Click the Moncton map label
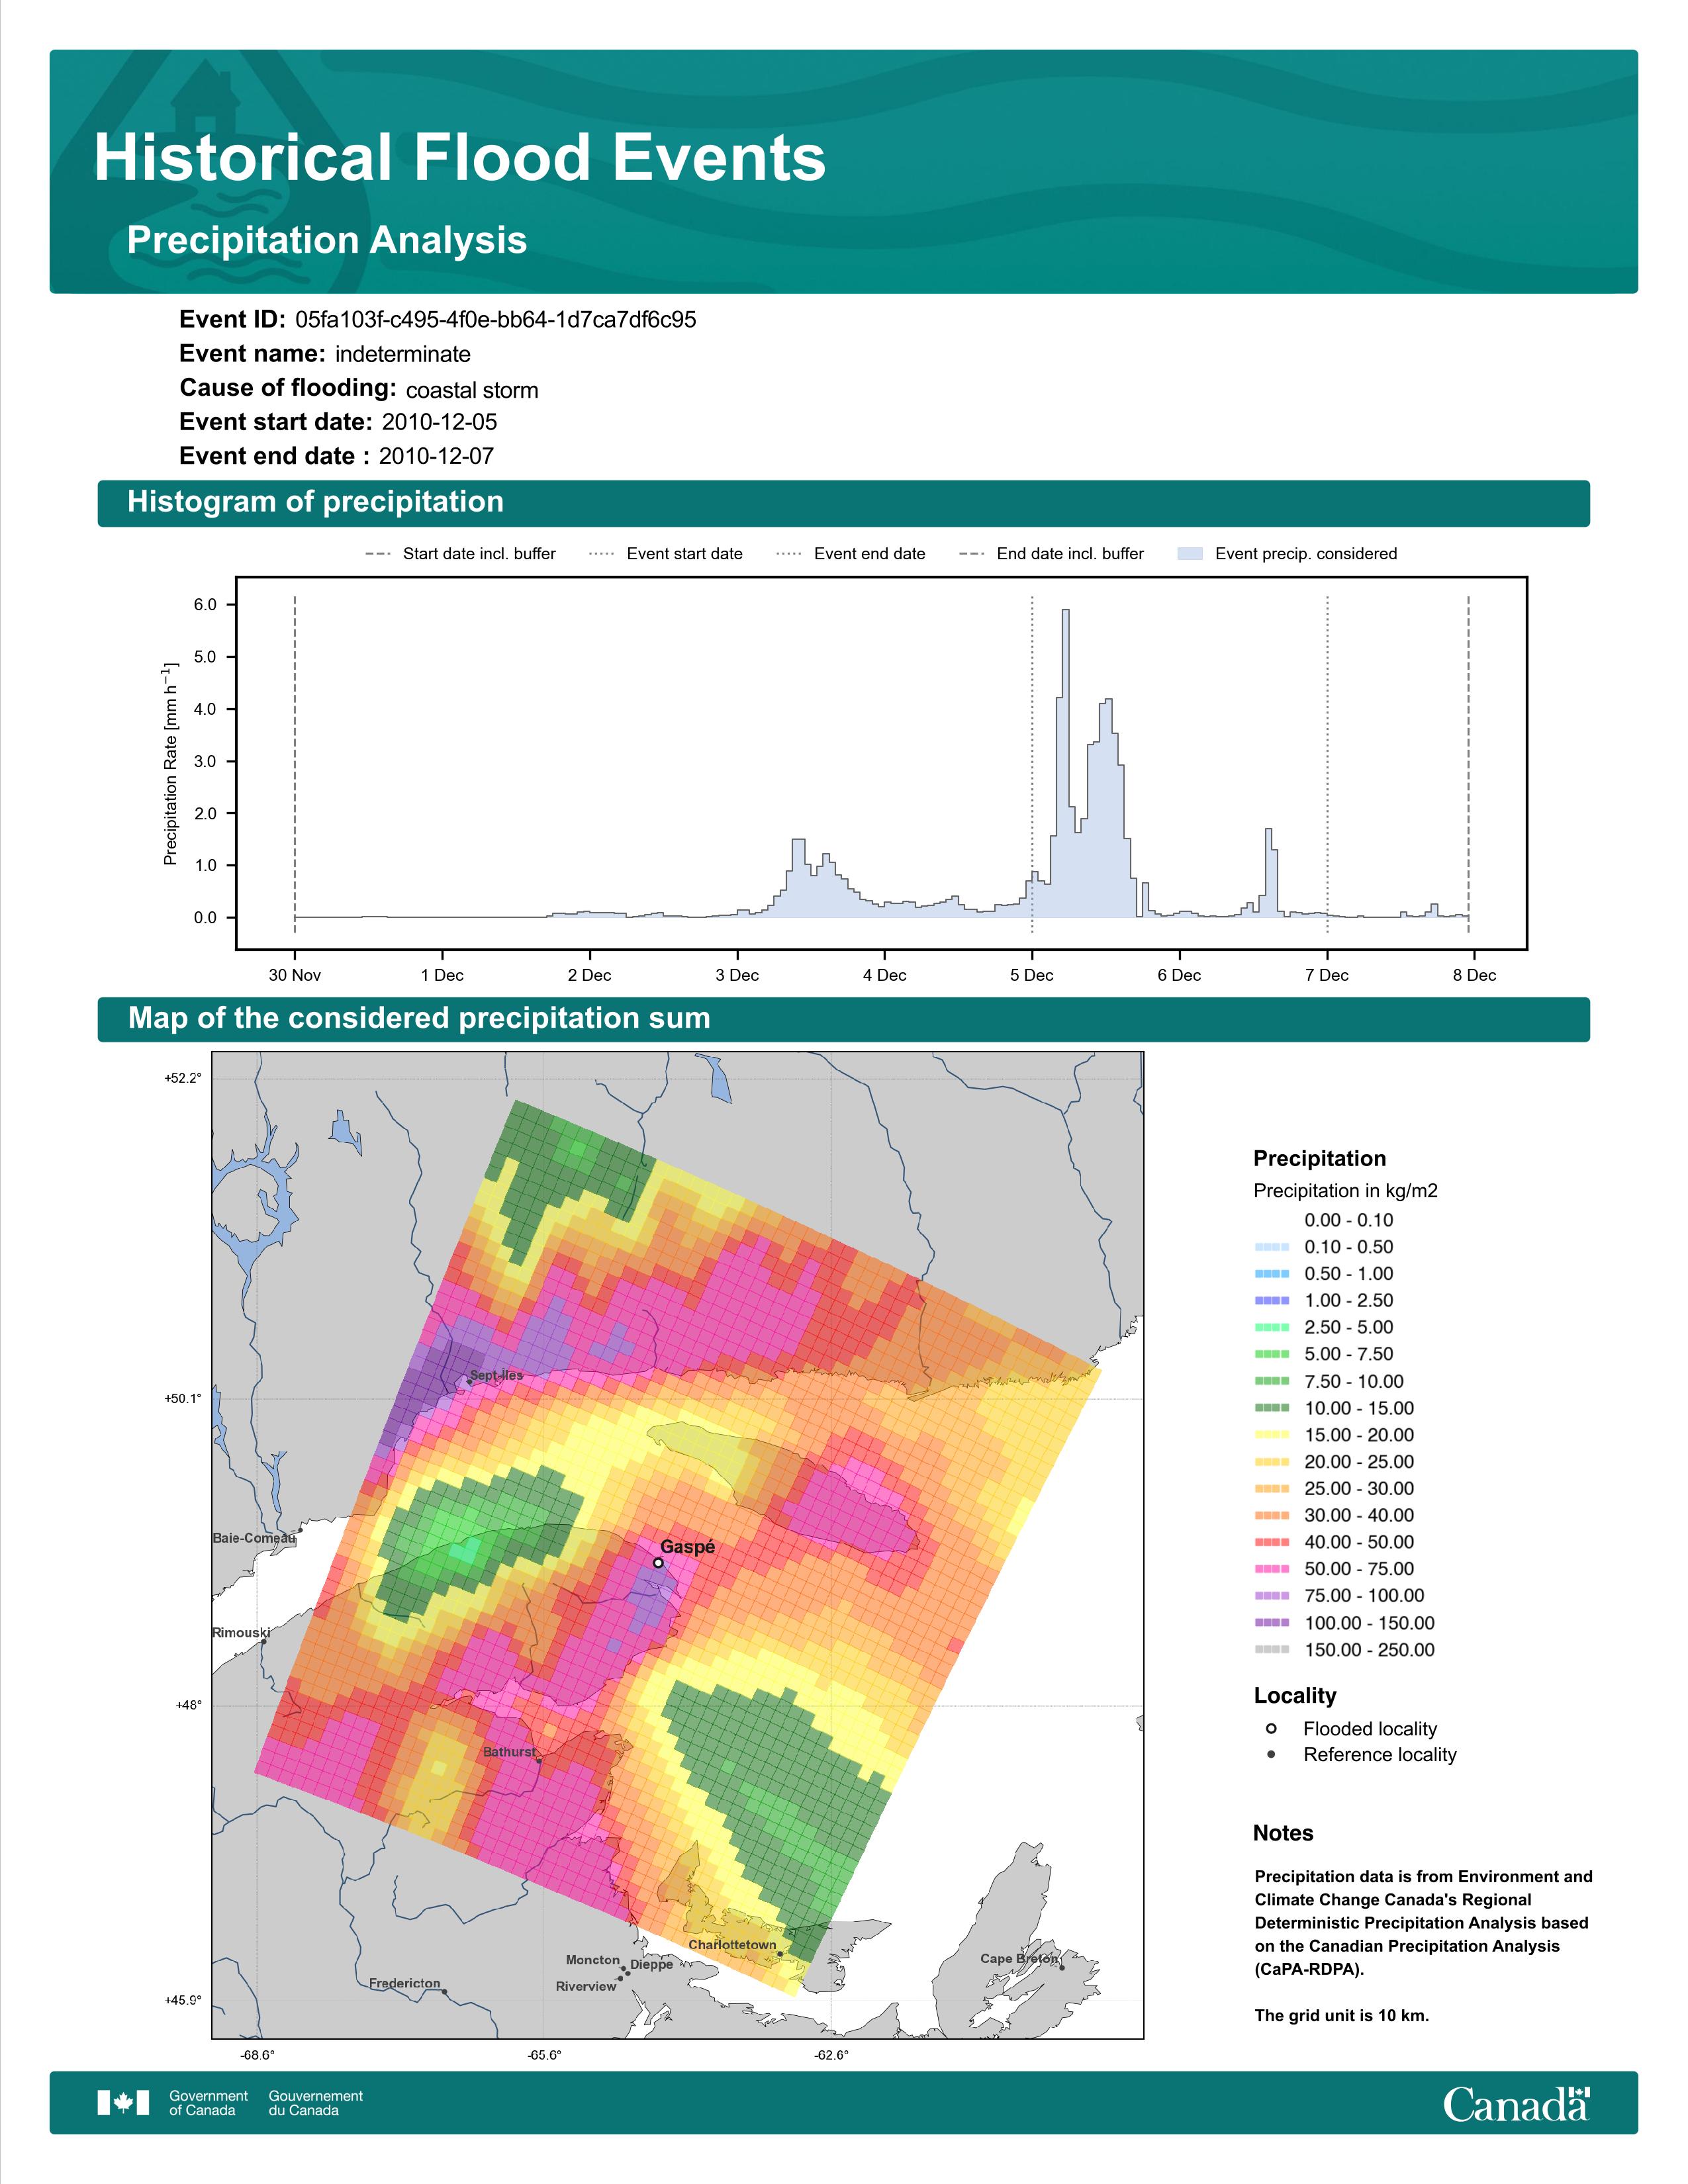Screen dimensions: 1688x2184 pyautogui.click(x=593, y=1960)
